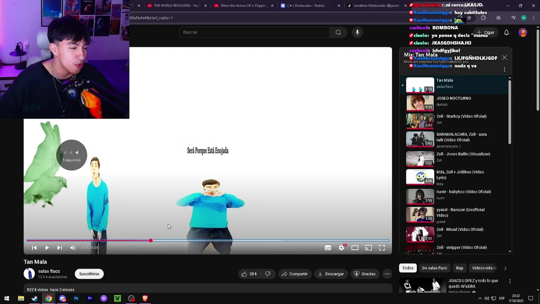Select the Videos relacionados filter chip
This screenshot has height=304, width=540.
[x=484, y=268]
